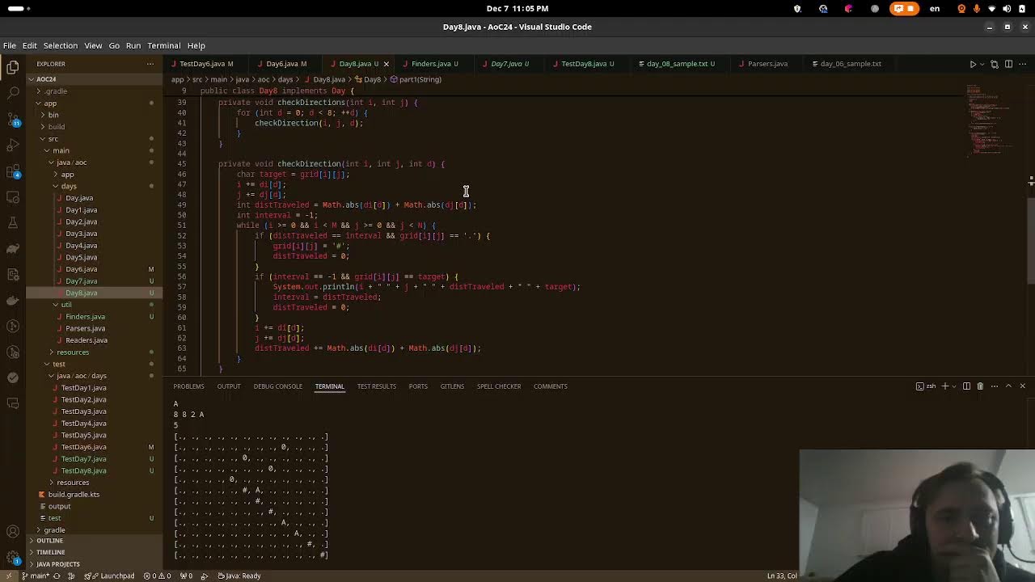
Task: Split the terminal panel
Action: (966, 386)
